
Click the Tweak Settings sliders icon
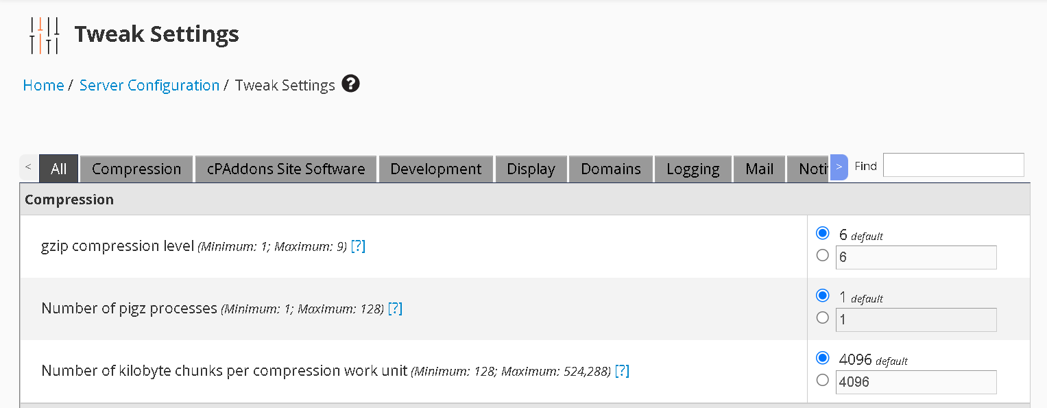click(45, 35)
